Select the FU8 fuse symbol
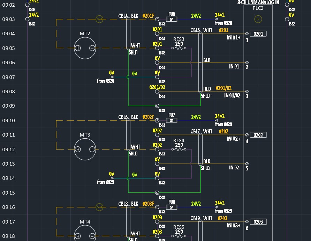The width and height of the screenshot is (311, 241). pyautogui.click(x=172, y=207)
